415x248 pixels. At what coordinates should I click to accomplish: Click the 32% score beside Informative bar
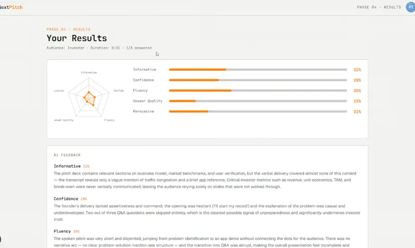(357, 70)
